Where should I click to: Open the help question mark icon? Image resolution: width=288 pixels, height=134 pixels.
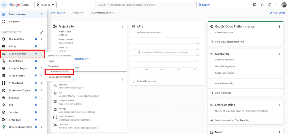click(269, 5)
